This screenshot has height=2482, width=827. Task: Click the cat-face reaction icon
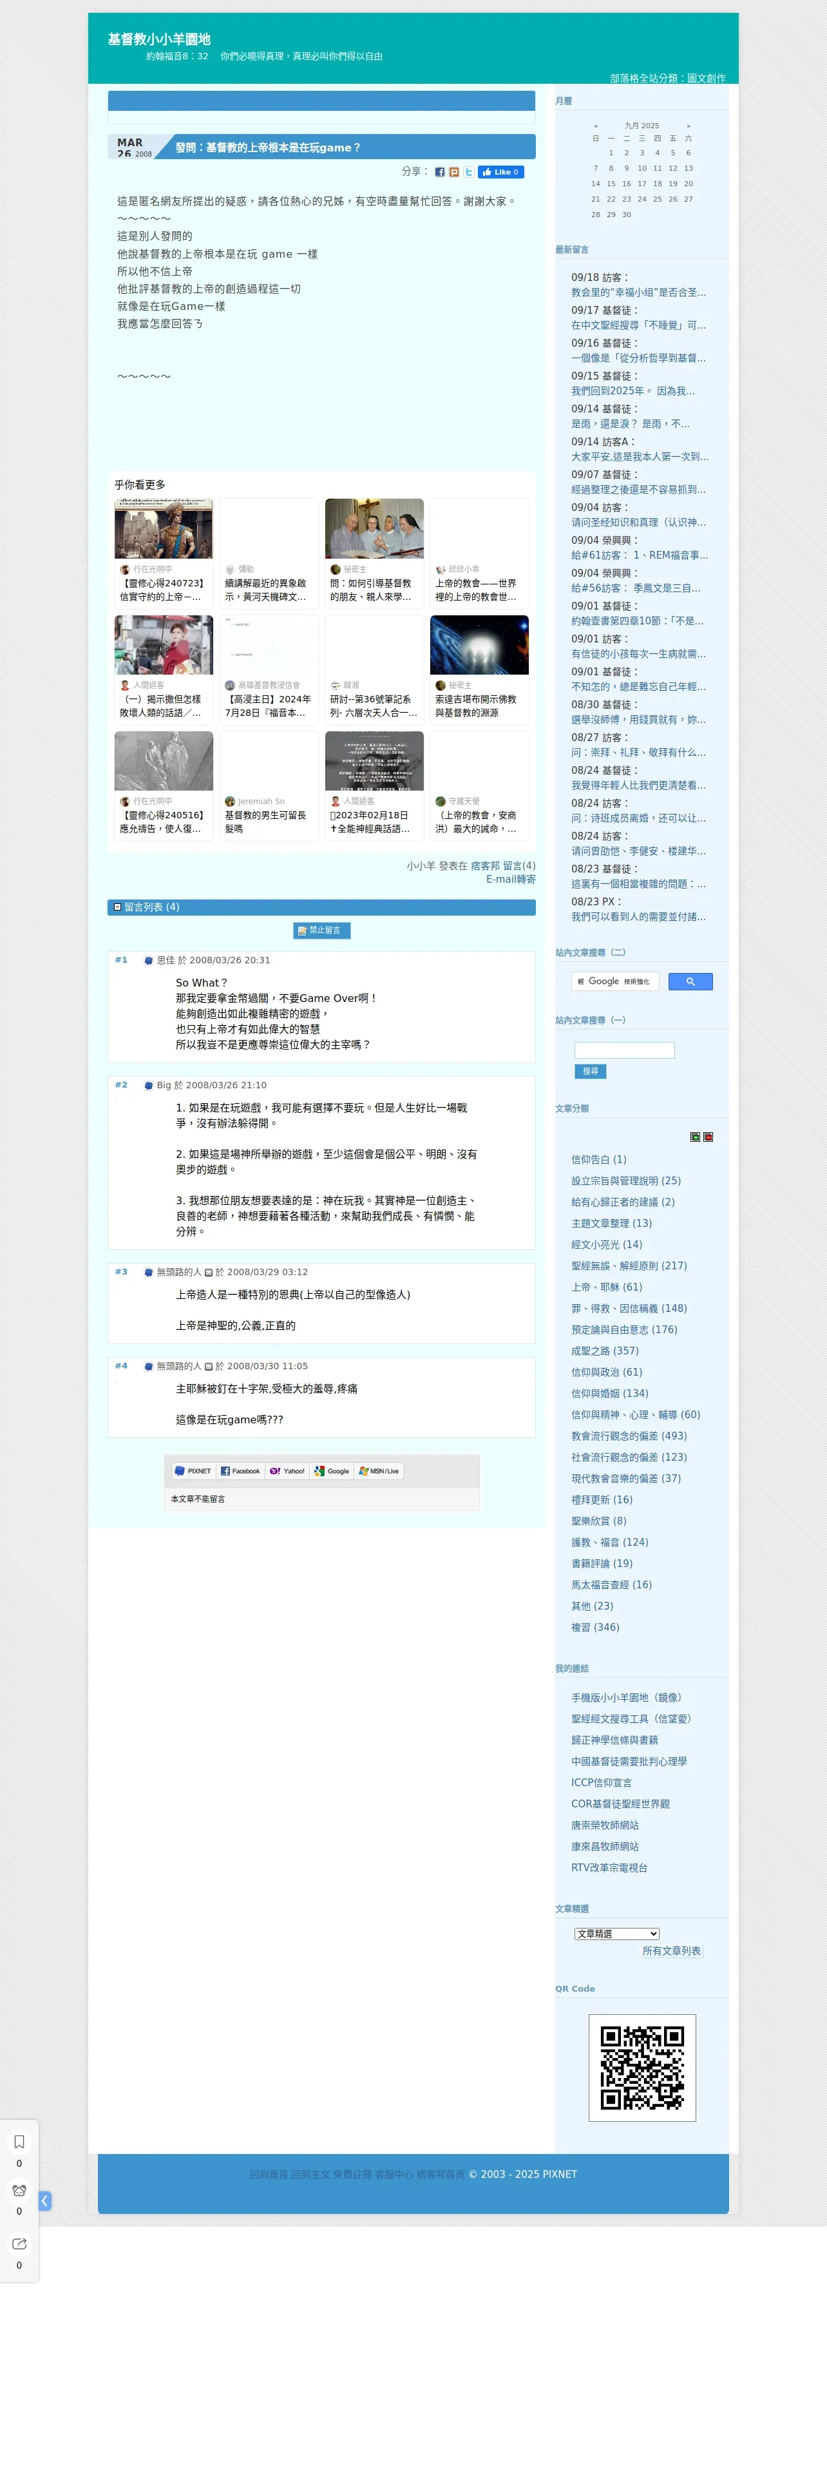coord(19,2190)
